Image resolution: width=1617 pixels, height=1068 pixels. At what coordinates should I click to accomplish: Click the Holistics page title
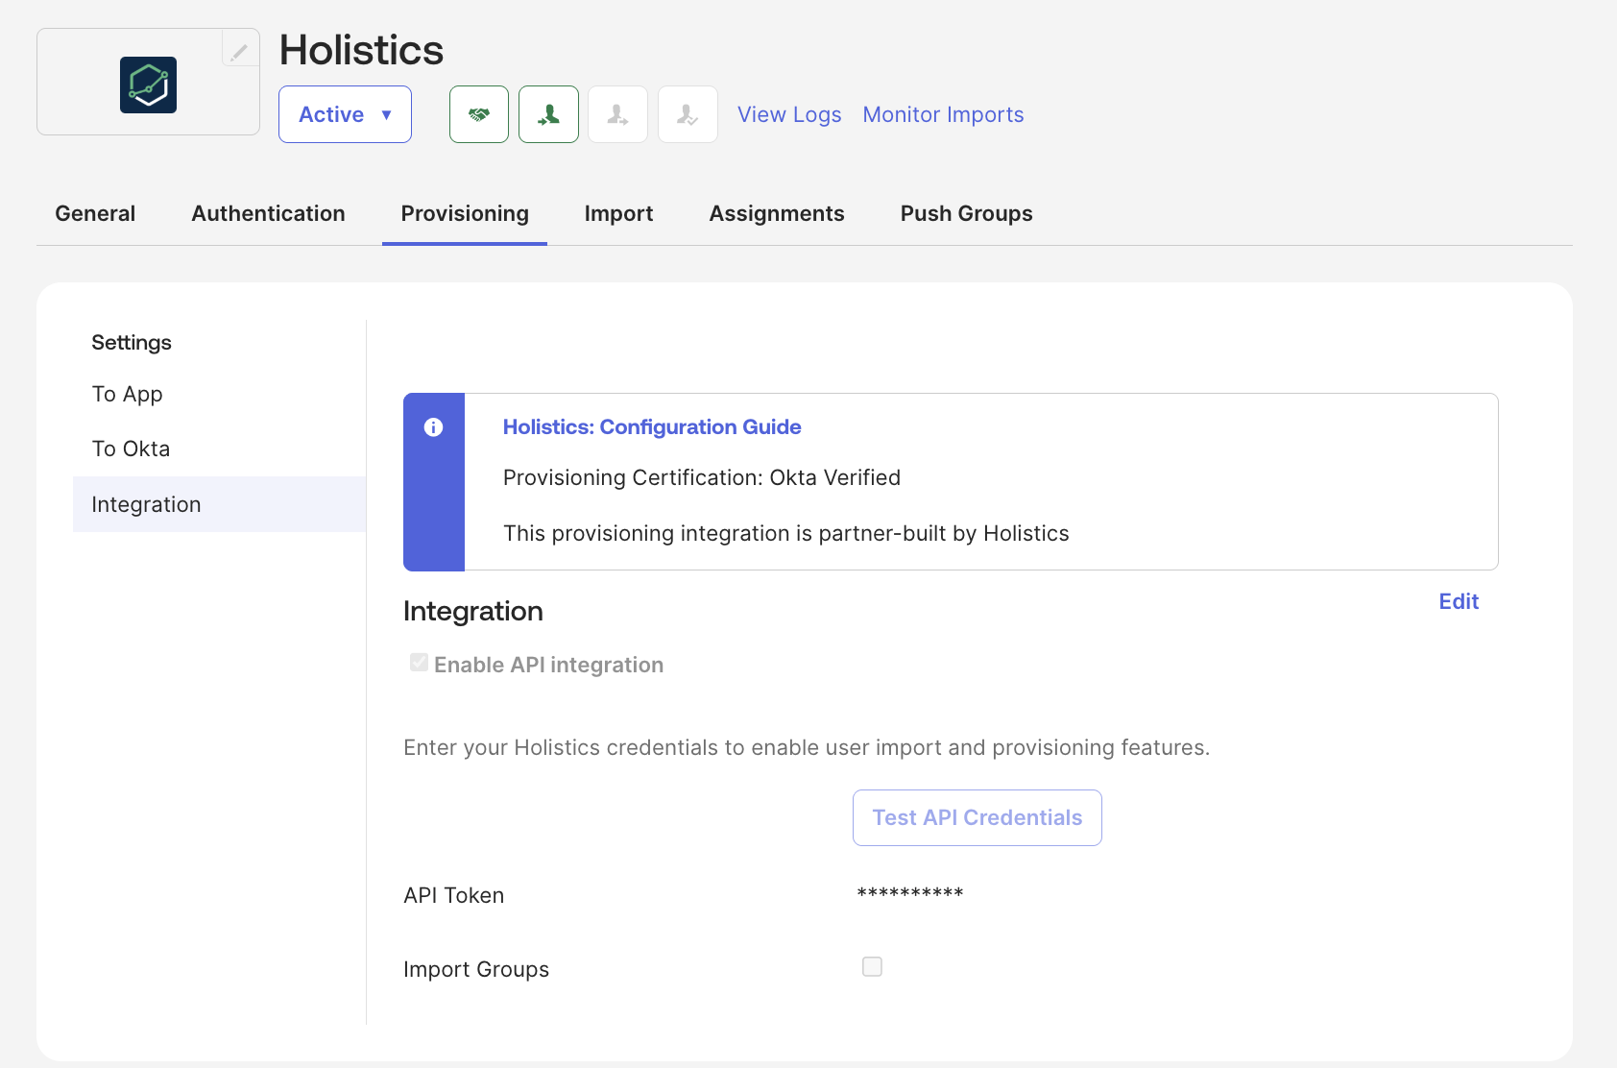(361, 50)
